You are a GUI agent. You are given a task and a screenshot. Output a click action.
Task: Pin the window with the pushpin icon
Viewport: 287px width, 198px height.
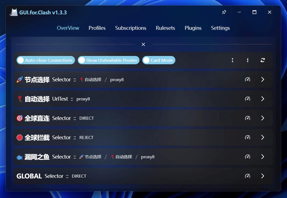pos(224,12)
